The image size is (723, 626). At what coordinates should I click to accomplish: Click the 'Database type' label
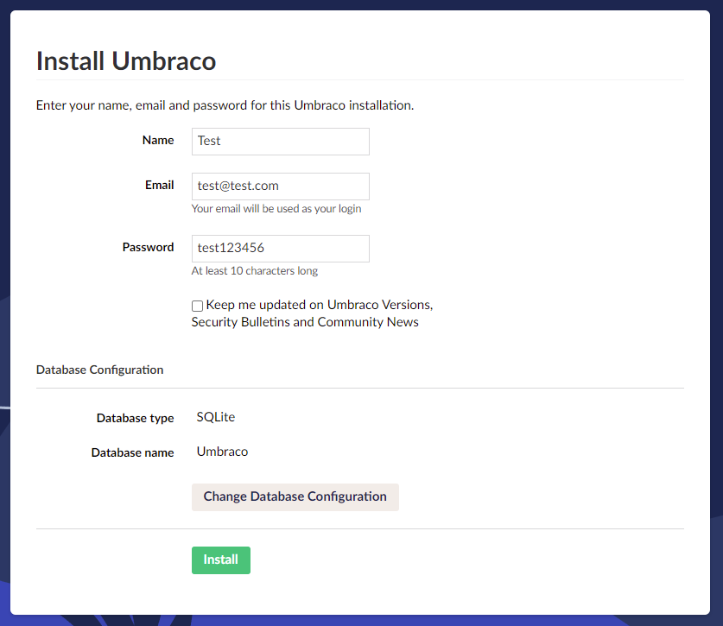click(x=135, y=418)
